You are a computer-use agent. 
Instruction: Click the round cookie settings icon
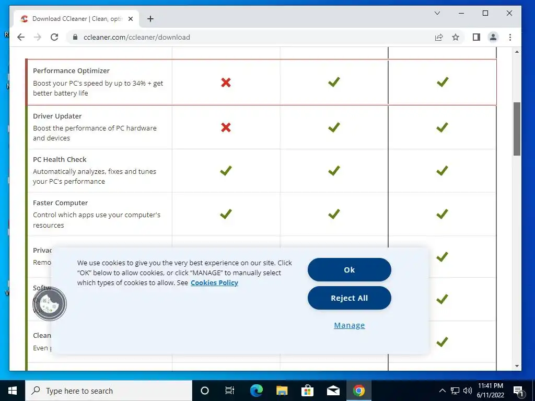coord(50,303)
